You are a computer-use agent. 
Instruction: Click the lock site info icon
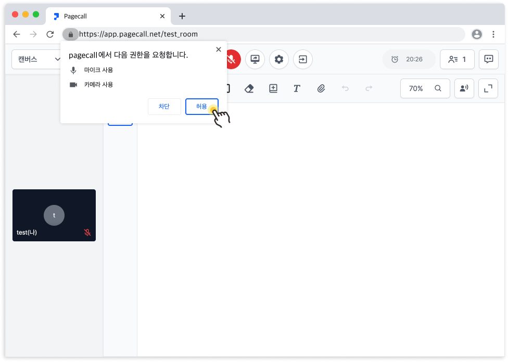point(71,34)
